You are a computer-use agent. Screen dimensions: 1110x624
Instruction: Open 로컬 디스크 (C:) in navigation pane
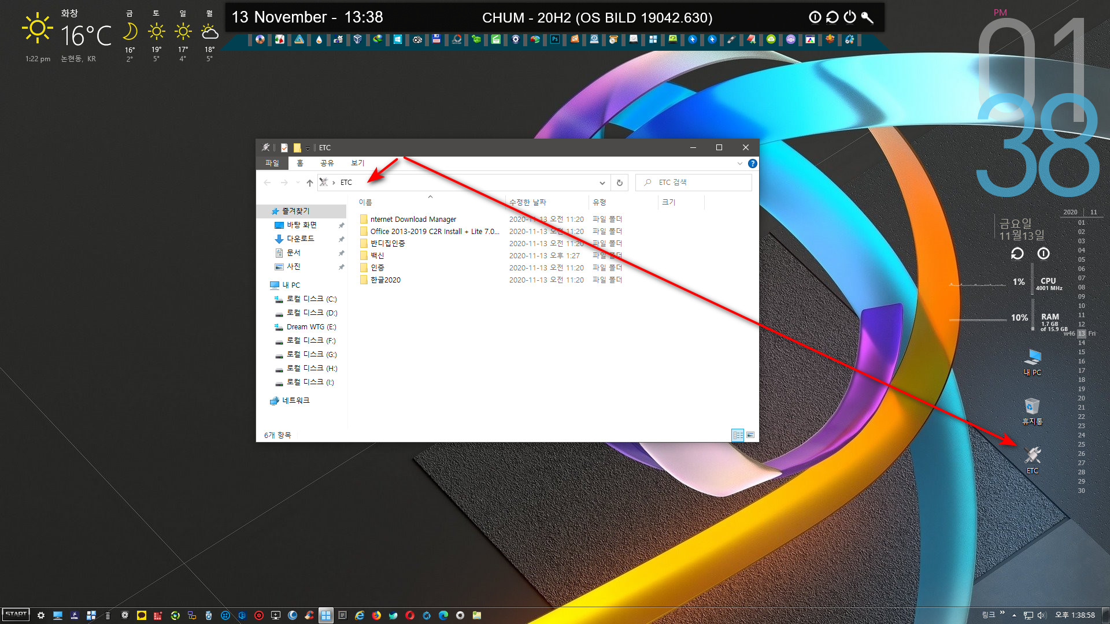click(x=312, y=299)
